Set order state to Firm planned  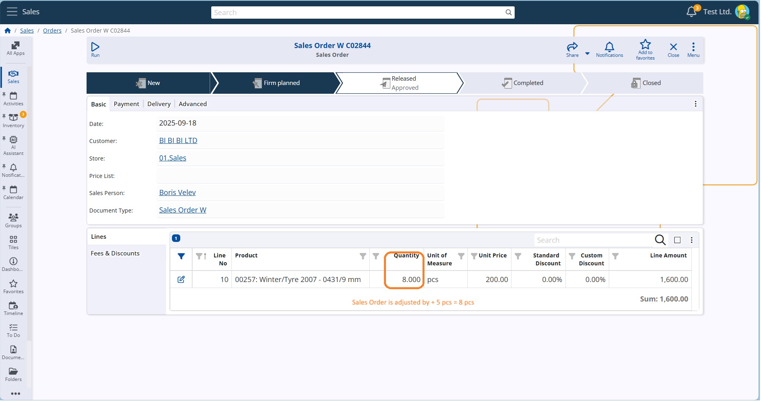(x=277, y=83)
